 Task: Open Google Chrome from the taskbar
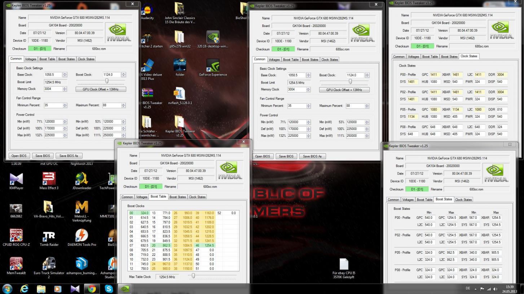click(x=92, y=289)
